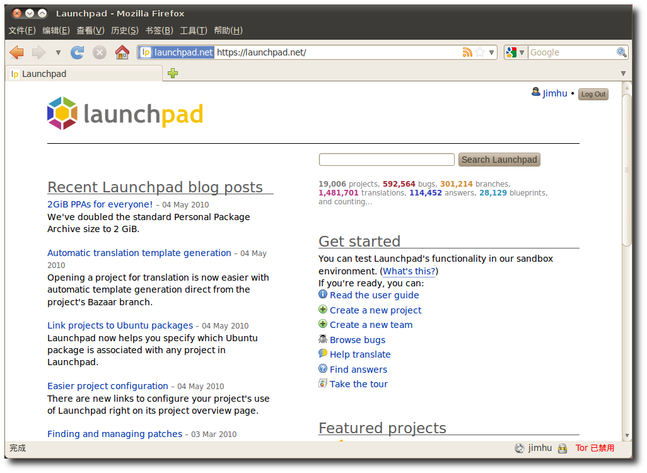The width and height of the screenshot is (647, 473).
Task: Open Finding and managing patches post
Action: 115,434
